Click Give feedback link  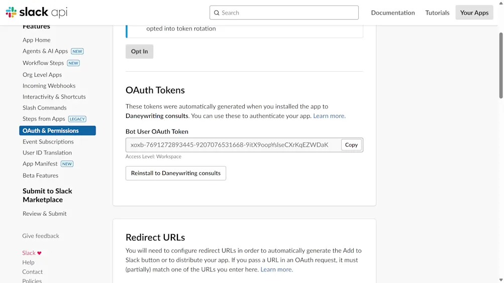(x=41, y=236)
